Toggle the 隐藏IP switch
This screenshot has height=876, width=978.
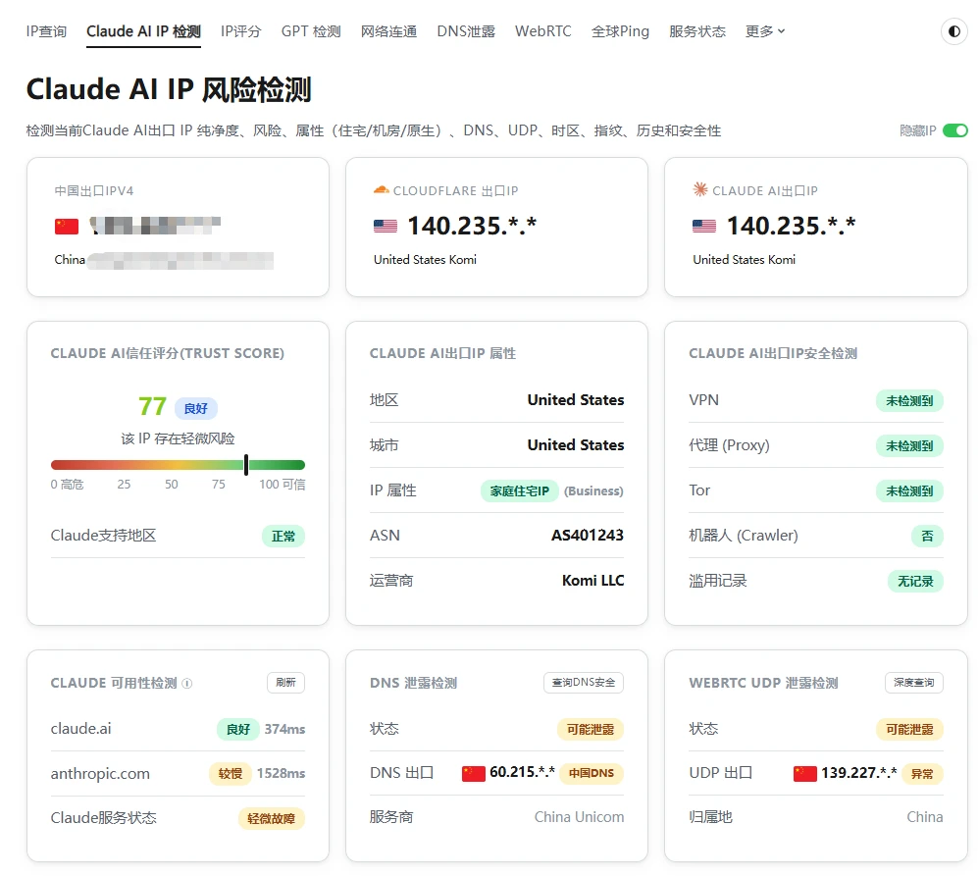click(x=954, y=130)
